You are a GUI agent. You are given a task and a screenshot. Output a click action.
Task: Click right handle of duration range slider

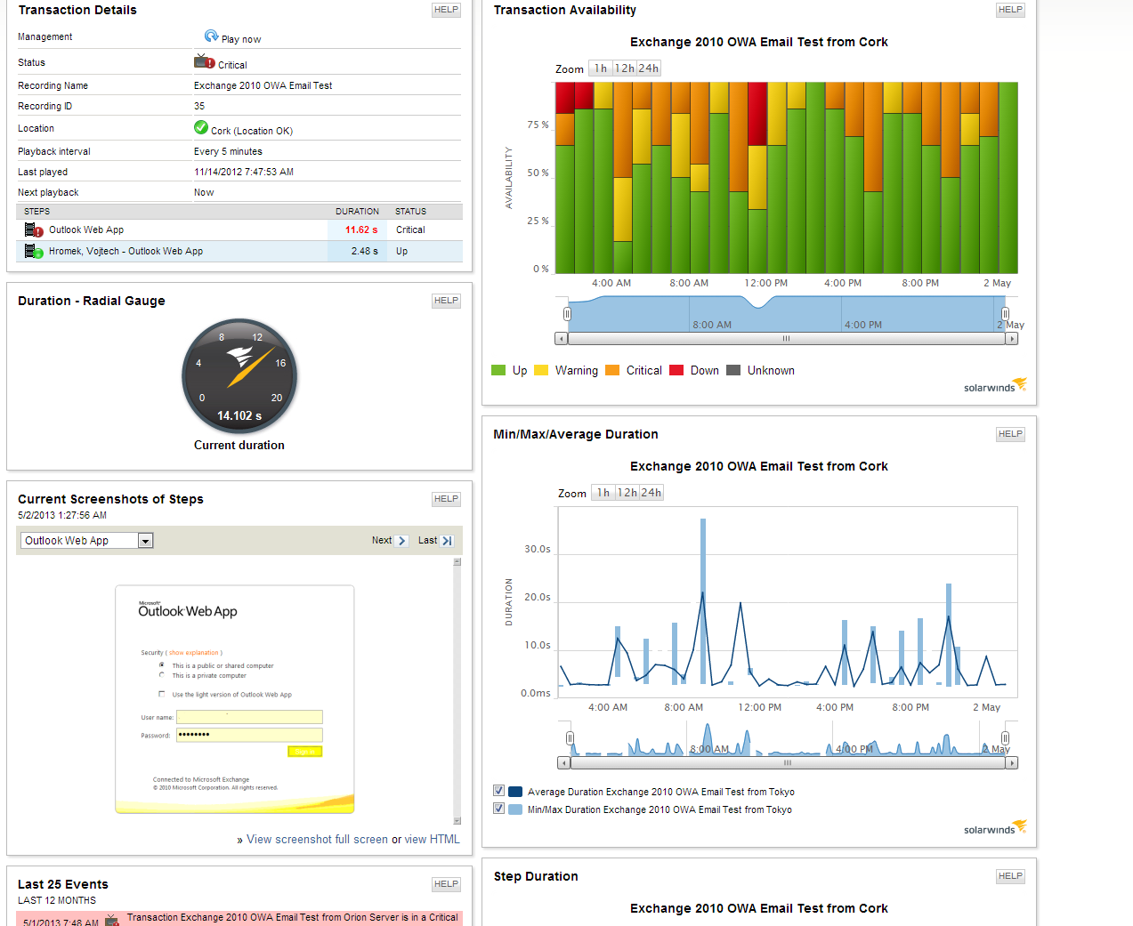pyautogui.click(x=1005, y=738)
